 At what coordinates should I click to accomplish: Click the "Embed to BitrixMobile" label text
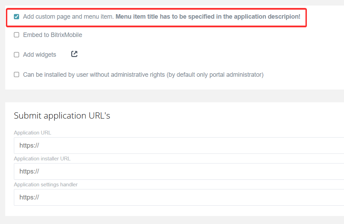pyautogui.click(x=52, y=35)
